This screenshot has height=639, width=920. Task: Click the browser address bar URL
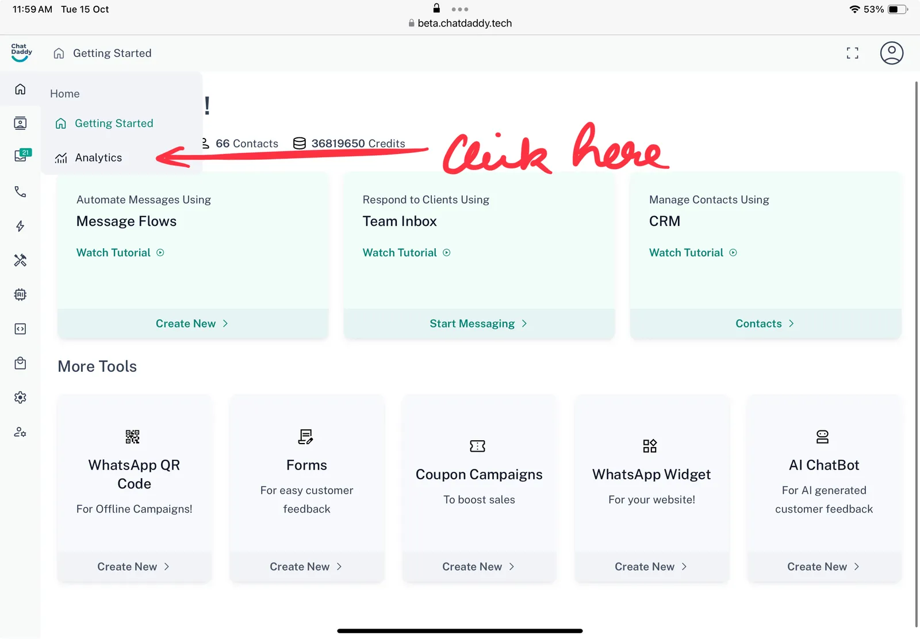click(464, 23)
